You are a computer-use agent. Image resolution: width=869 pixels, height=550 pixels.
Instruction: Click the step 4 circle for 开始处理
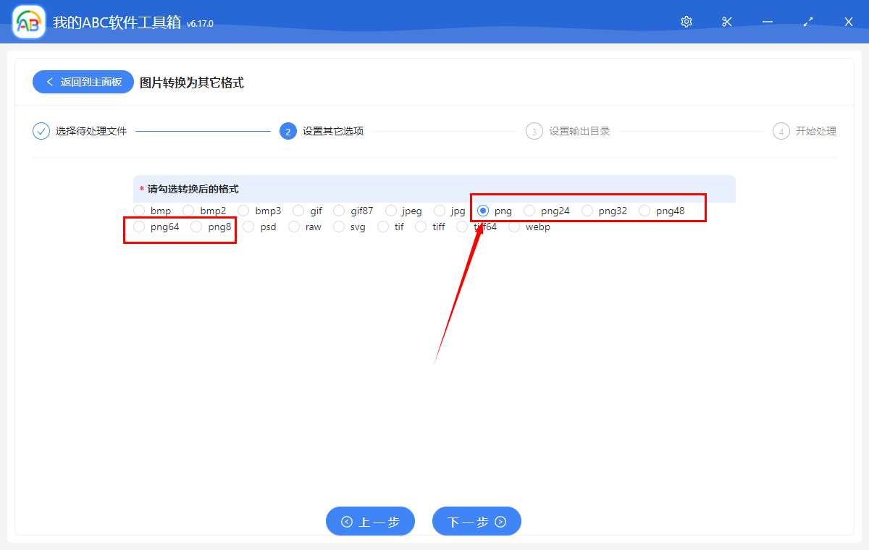click(x=781, y=131)
